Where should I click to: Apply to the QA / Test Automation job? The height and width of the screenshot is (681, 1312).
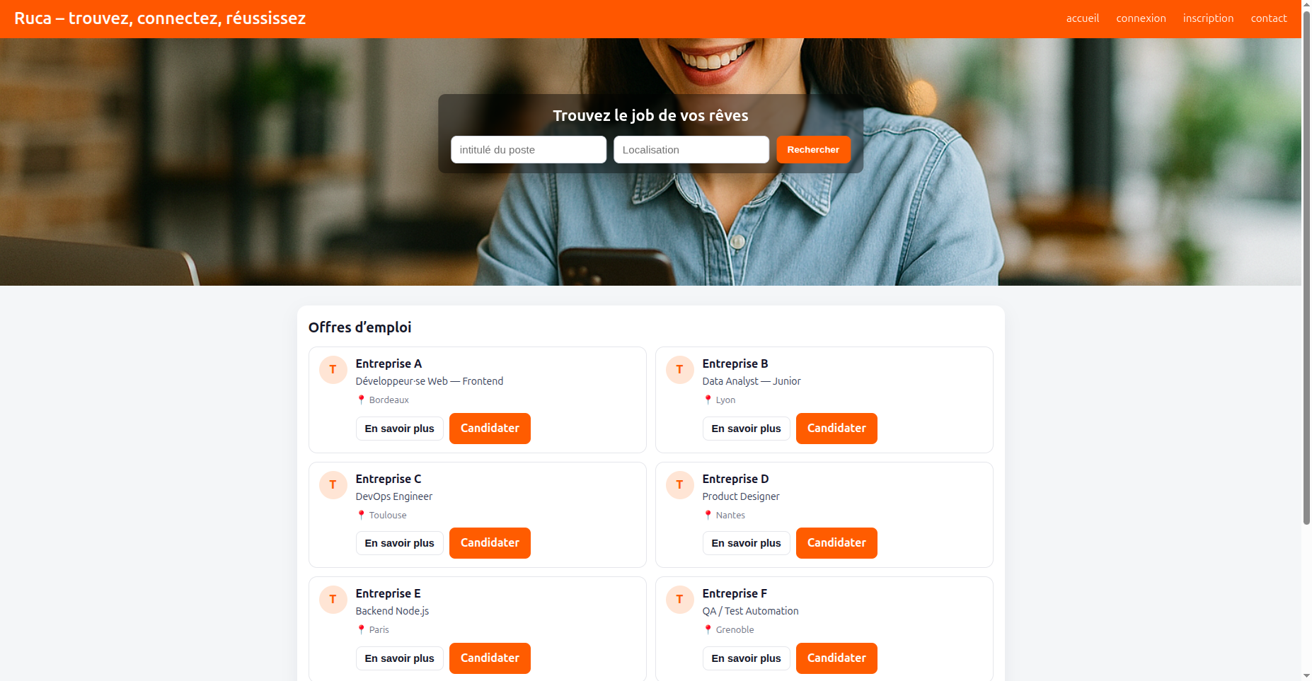836,658
